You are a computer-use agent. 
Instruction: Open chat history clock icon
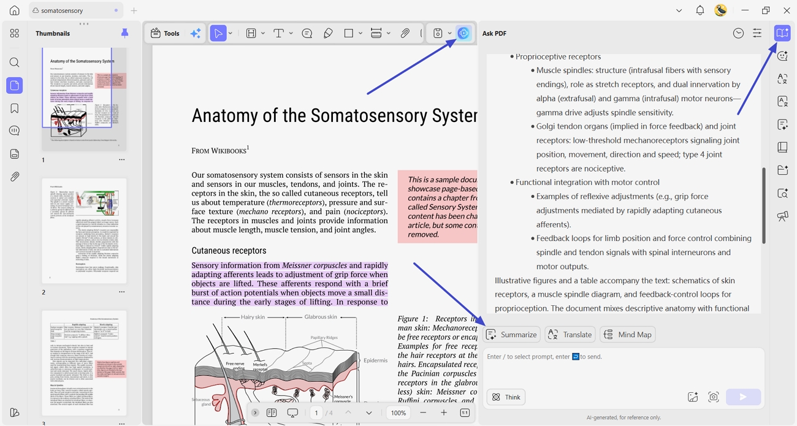click(738, 34)
